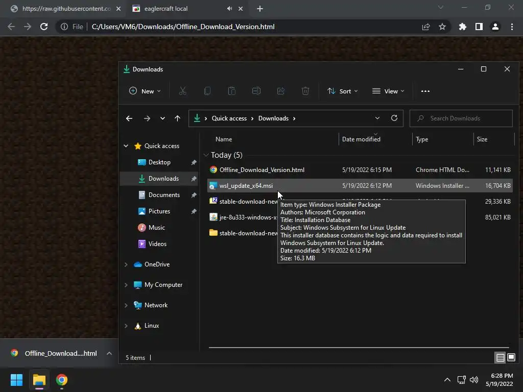The width and height of the screenshot is (523, 392).
Task: Reload the Chrome page
Action: click(x=44, y=27)
